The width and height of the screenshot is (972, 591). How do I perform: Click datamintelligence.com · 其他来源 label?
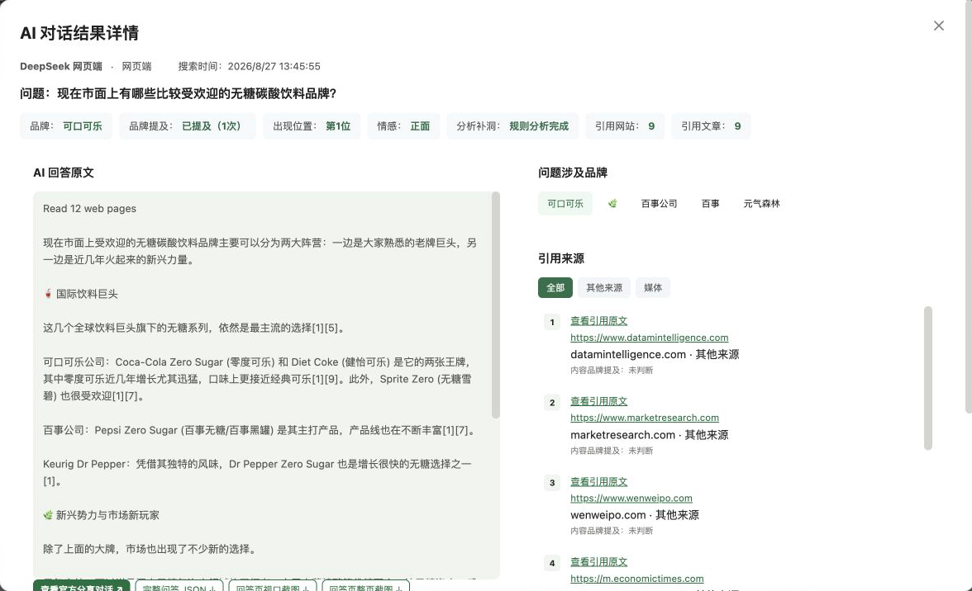point(655,355)
